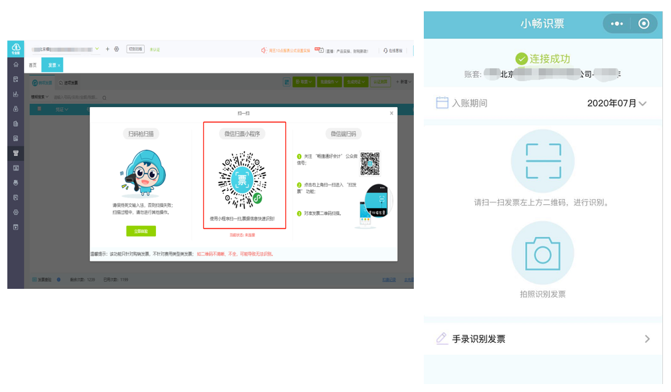Screen dimensions: 671x392
Task: Open the home icon in left sidebar
Action: coord(16,65)
